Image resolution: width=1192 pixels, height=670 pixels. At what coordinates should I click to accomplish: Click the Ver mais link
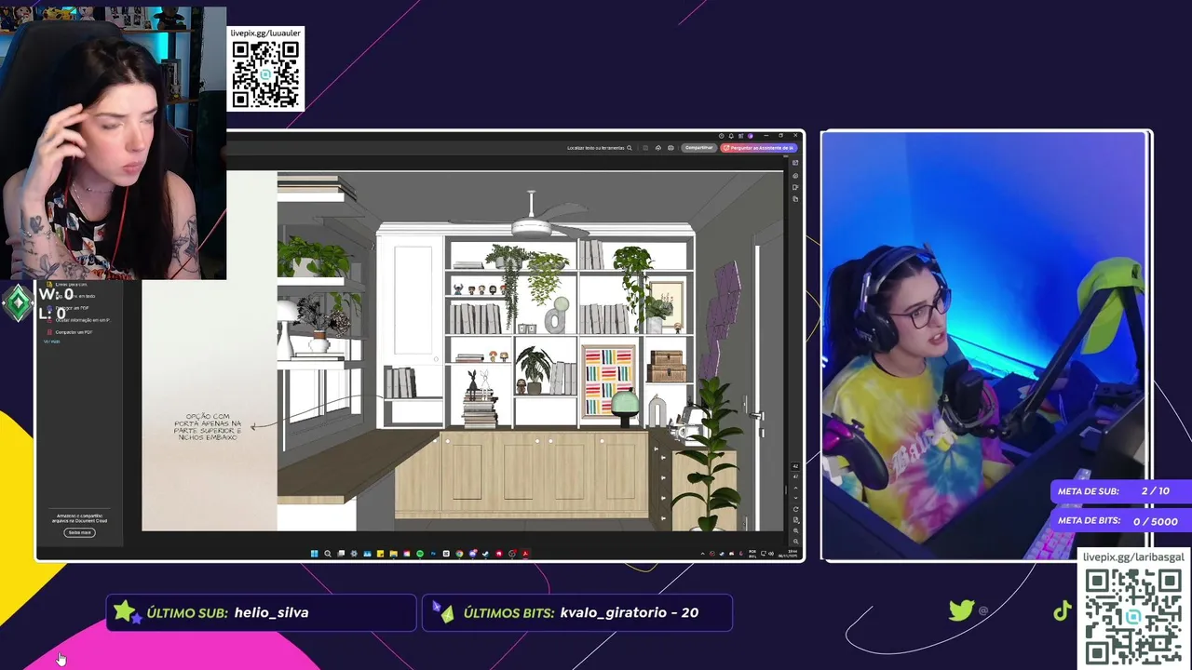(51, 342)
